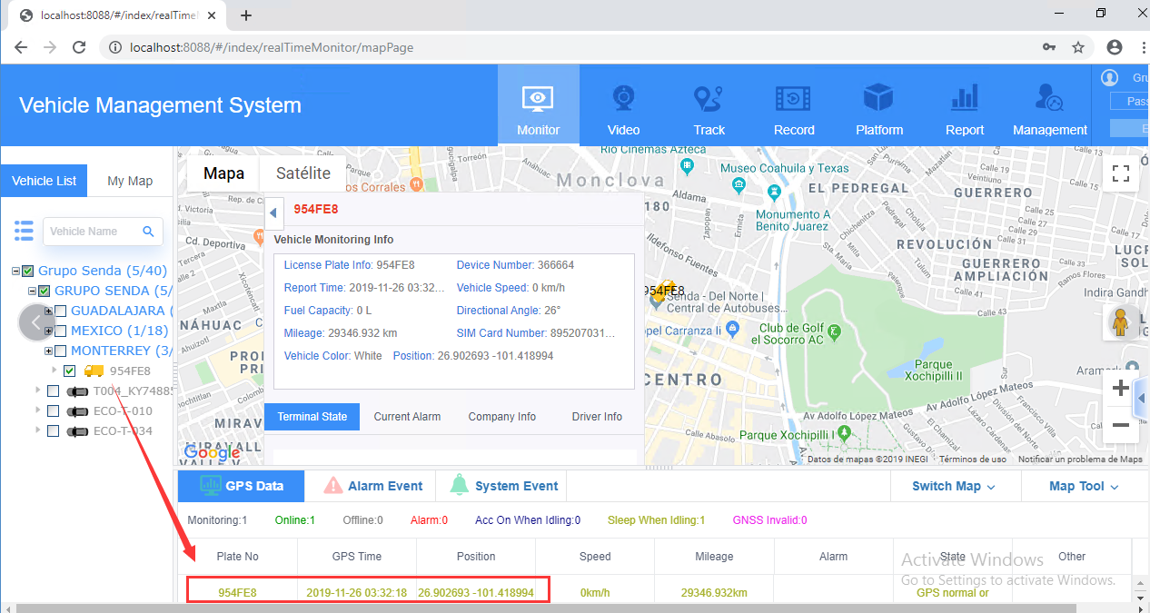This screenshot has width=1150, height=613.
Task: Switch to the My Map tab
Action: 130,181
